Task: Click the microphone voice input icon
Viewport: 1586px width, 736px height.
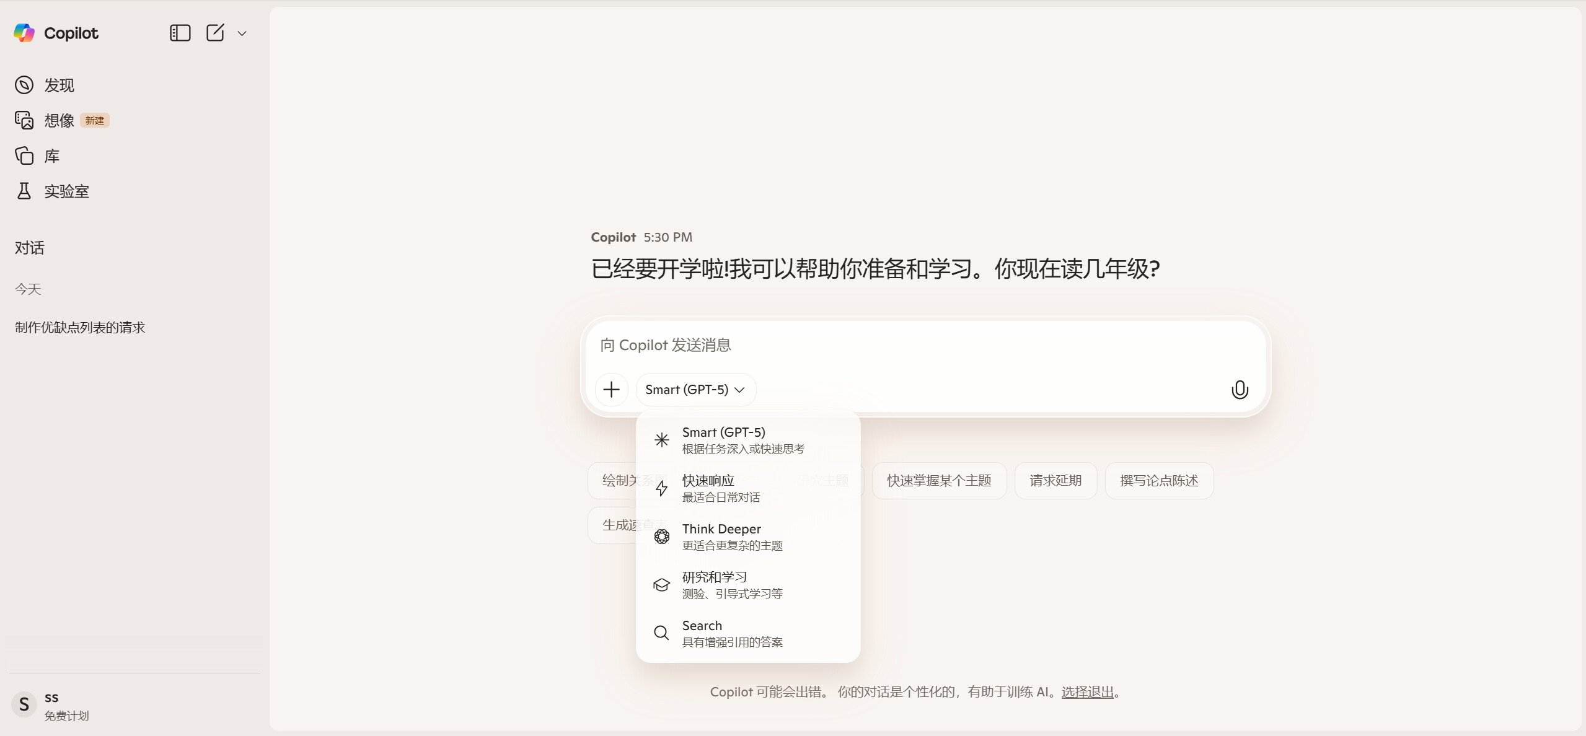Action: [1240, 390]
